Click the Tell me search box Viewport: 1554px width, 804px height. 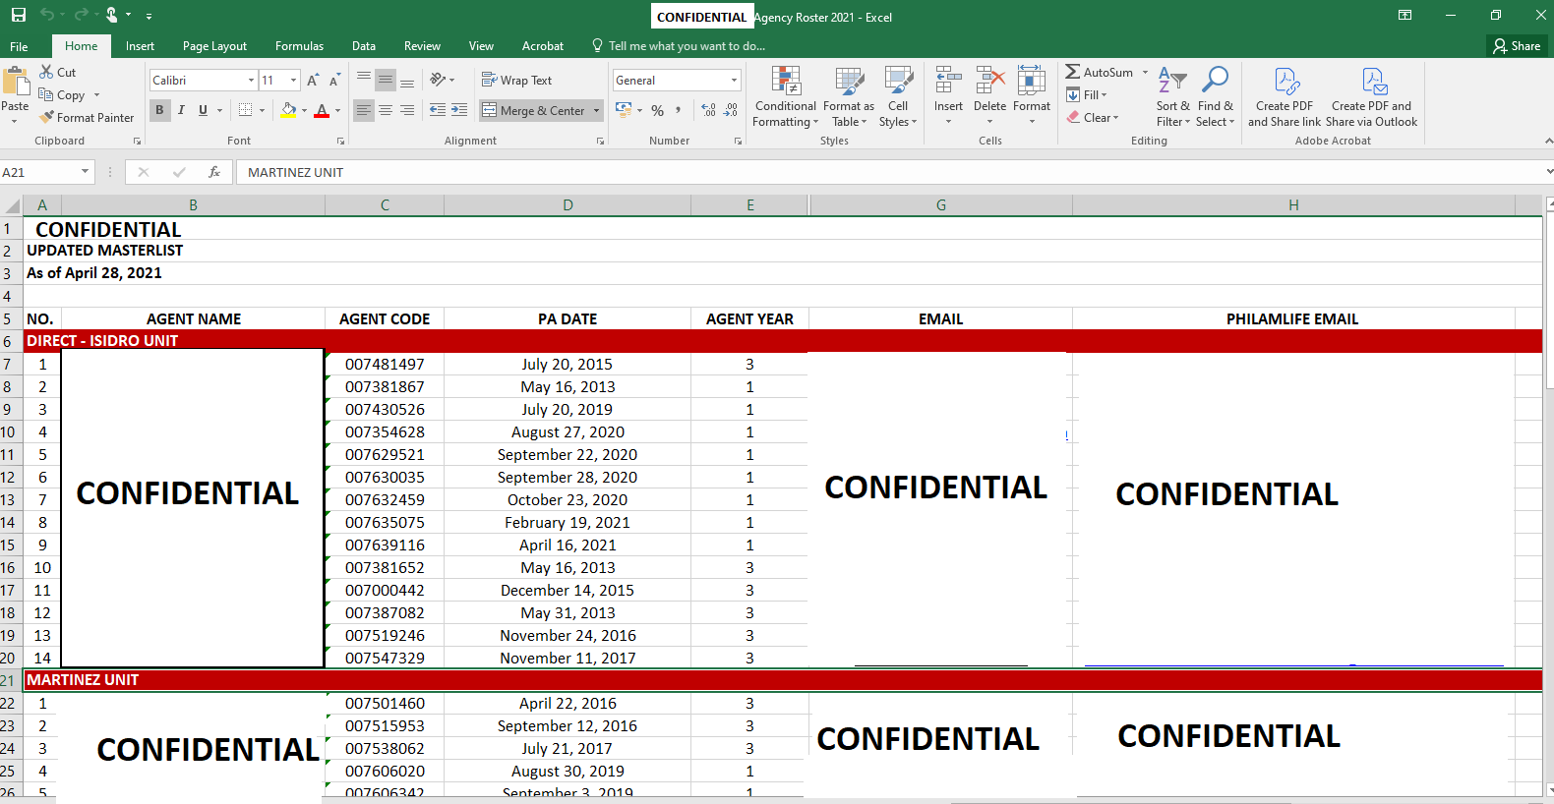point(679,46)
